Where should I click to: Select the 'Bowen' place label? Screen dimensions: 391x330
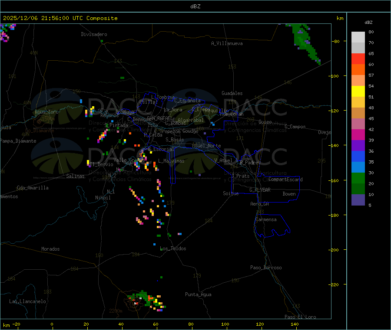[x=289, y=194]
